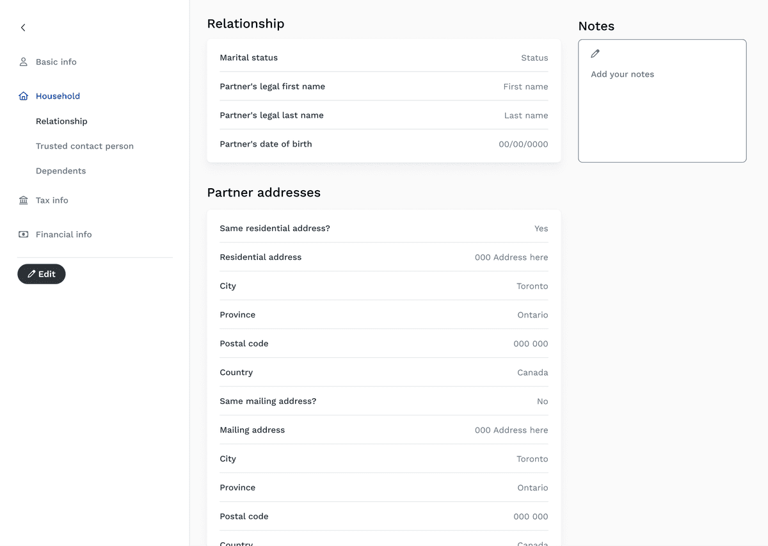This screenshot has height=546, width=768.
Task: Click the Partner's legal first name row
Action: 383,86
